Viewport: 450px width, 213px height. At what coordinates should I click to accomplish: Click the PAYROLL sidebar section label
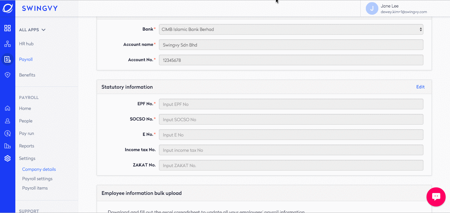[29, 97]
